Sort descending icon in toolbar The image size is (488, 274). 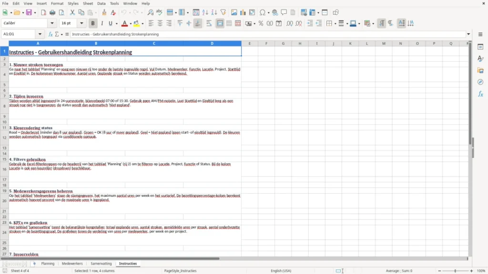tap(214, 12)
